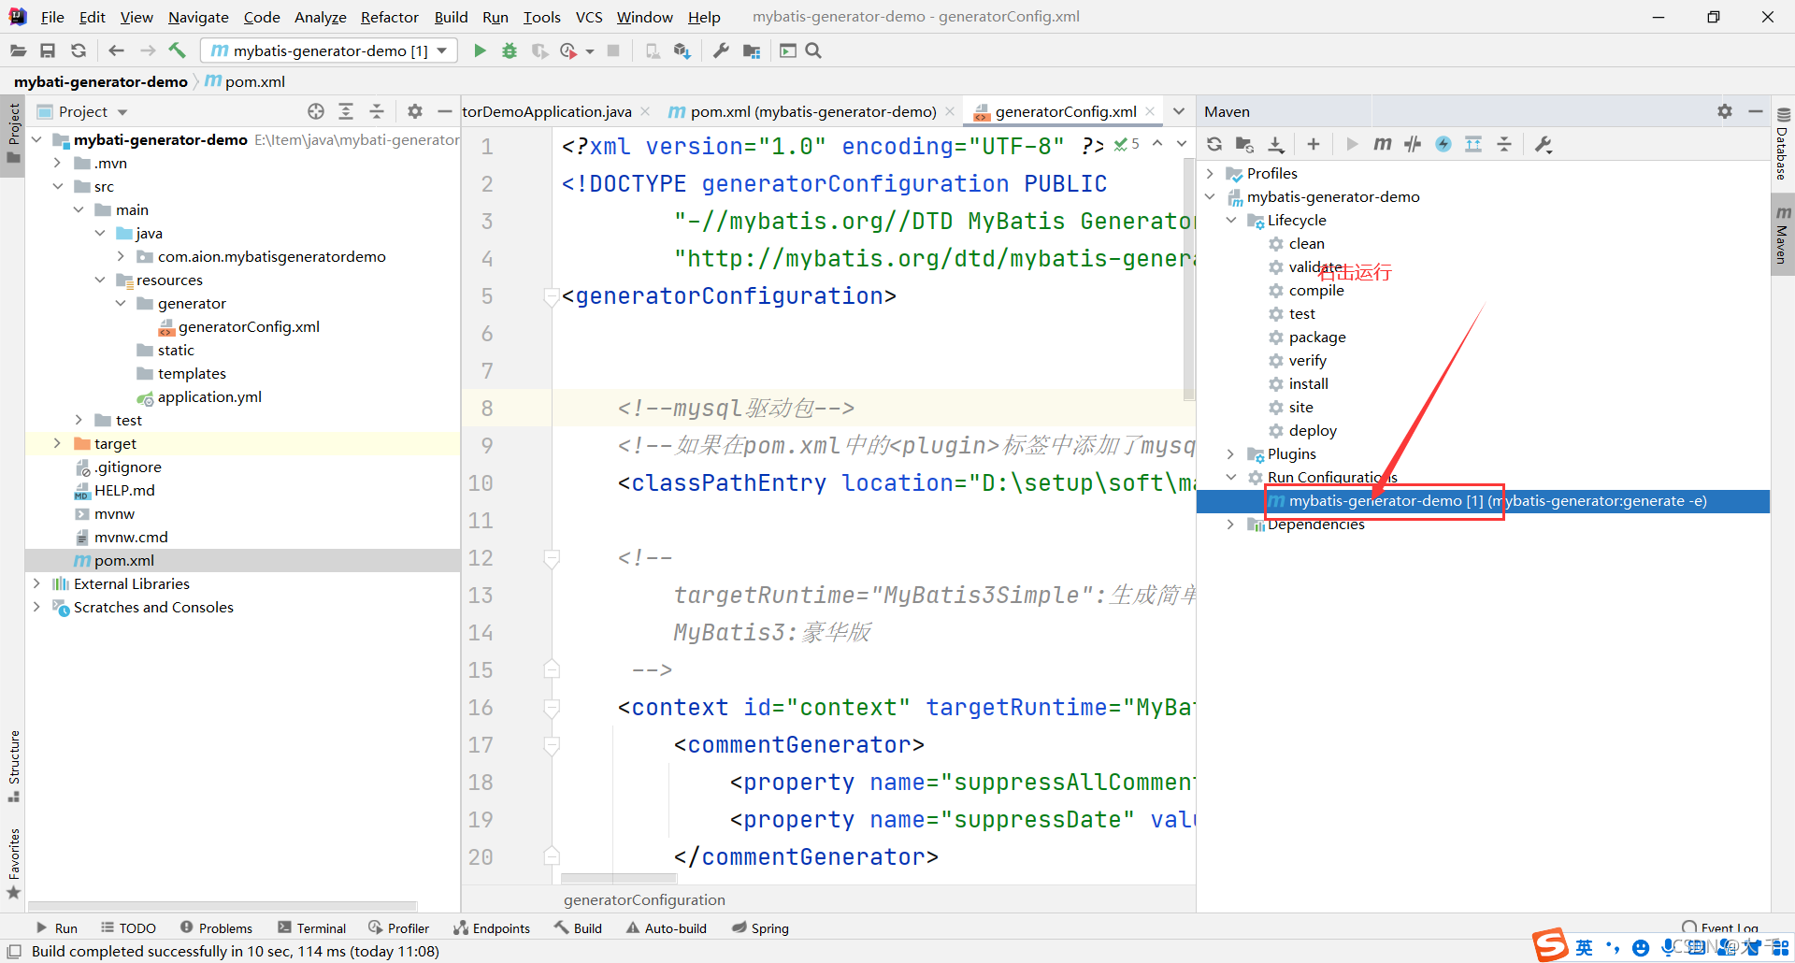Open the Problems tool window
This screenshot has width=1795, height=963.
[x=216, y=927]
